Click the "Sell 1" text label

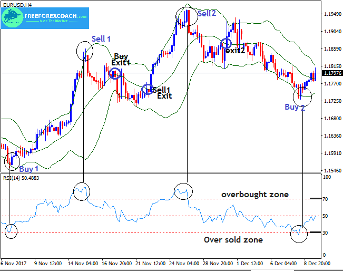tap(101, 39)
